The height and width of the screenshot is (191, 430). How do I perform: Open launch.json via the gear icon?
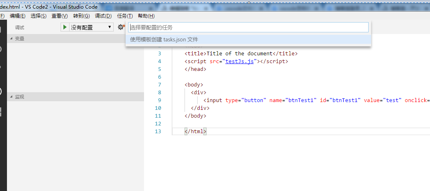point(121,27)
